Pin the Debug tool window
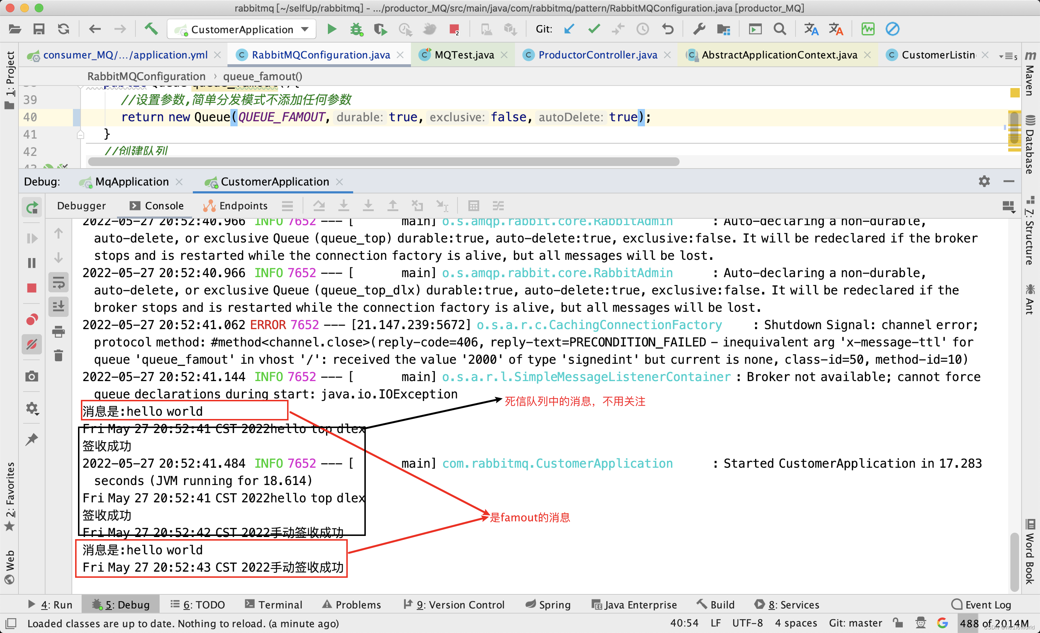This screenshot has width=1040, height=633. pyautogui.click(x=32, y=439)
